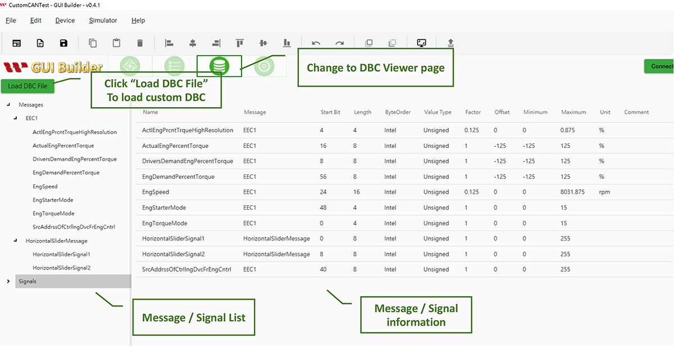Open the settings gear page icon
Screen dimensions: 674x347
point(263,66)
